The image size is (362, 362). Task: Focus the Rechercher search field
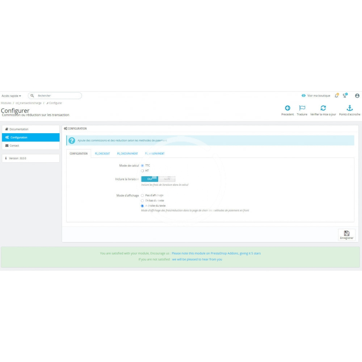point(58,96)
